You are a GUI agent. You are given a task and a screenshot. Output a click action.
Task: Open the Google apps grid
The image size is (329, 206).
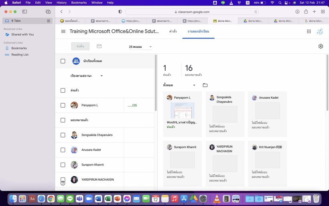tap(309, 31)
